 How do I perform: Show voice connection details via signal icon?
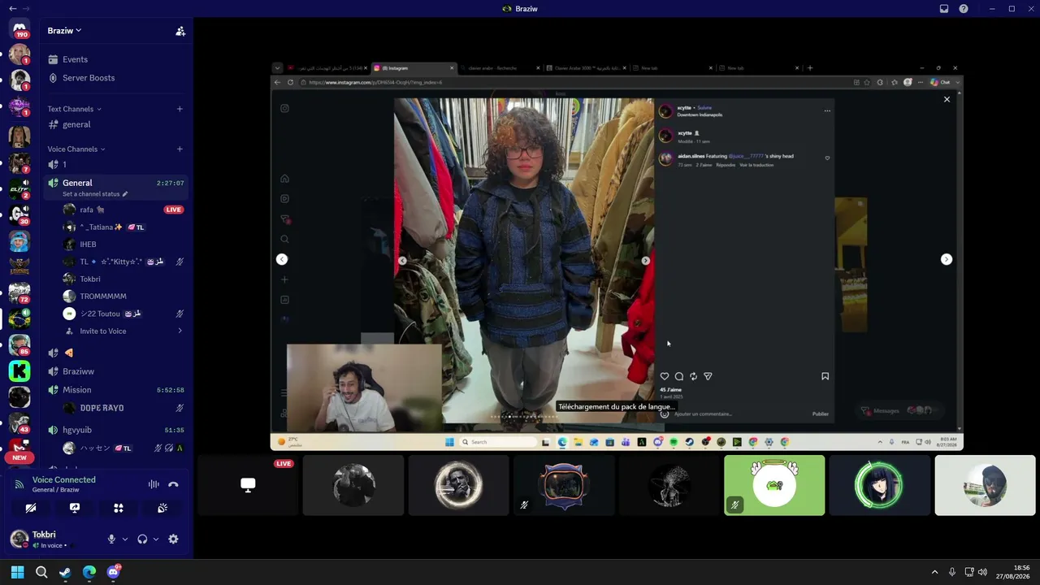[x=19, y=484]
